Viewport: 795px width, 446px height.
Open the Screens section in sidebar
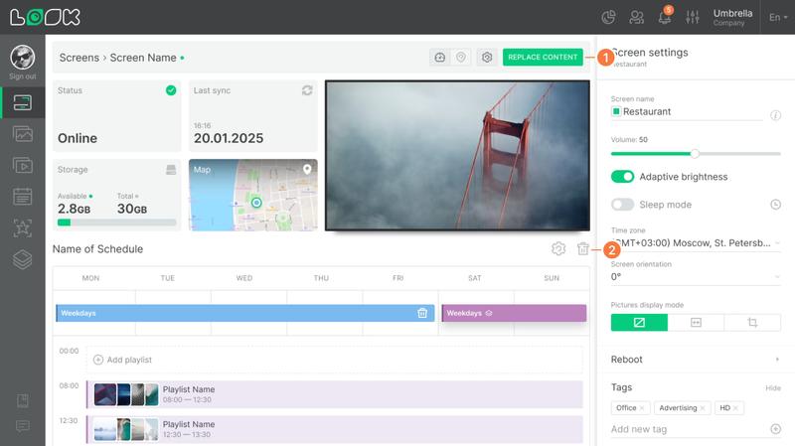coord(22,103)
